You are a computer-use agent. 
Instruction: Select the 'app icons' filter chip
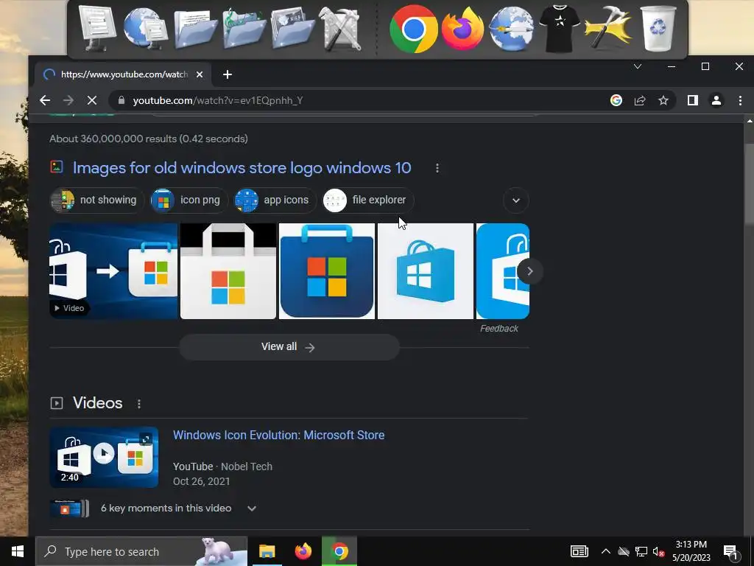point(275,200)
